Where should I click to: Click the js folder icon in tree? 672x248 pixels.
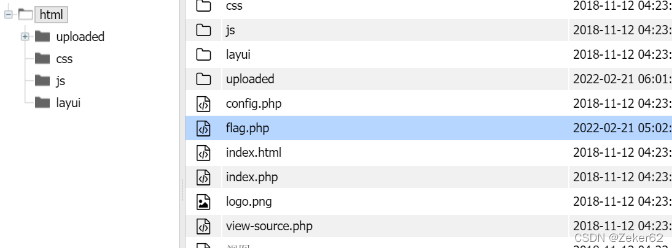click(x=42, y=80)
